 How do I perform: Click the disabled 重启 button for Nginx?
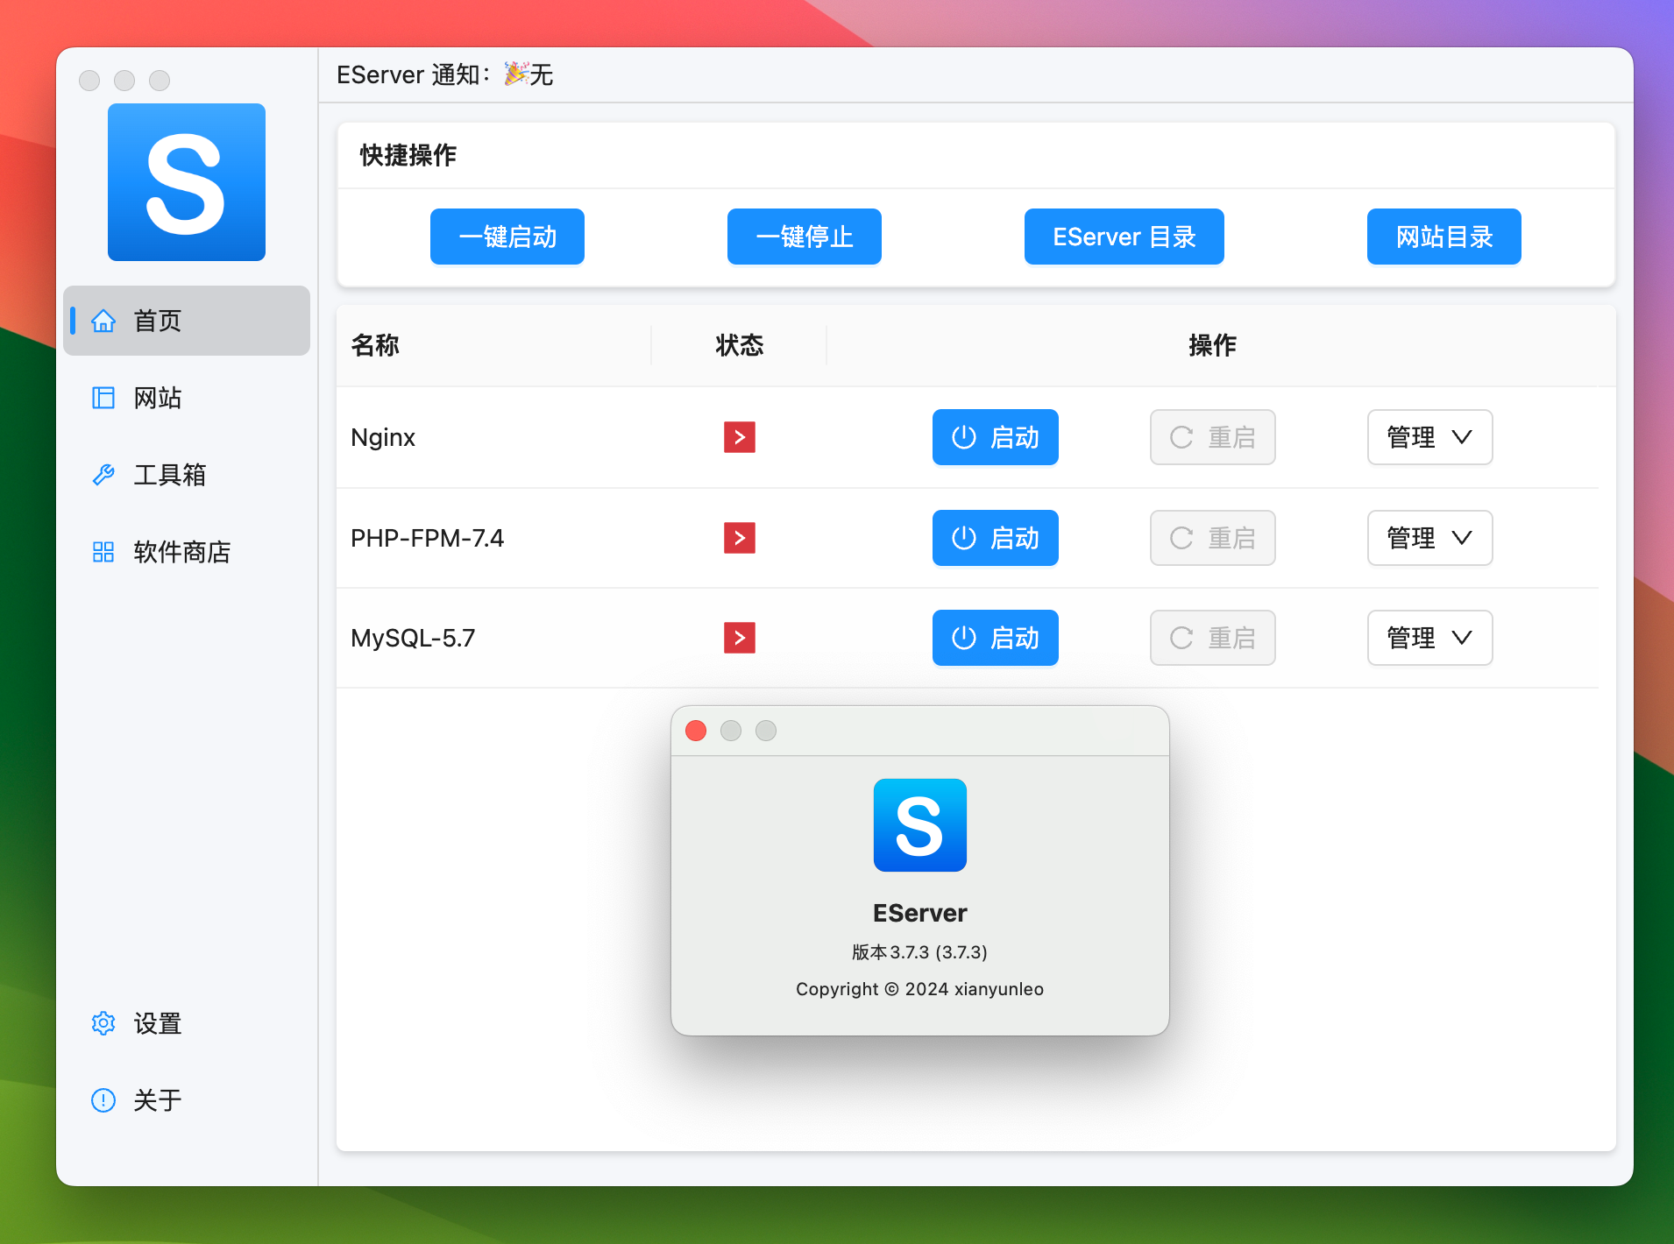point(1213,437)
